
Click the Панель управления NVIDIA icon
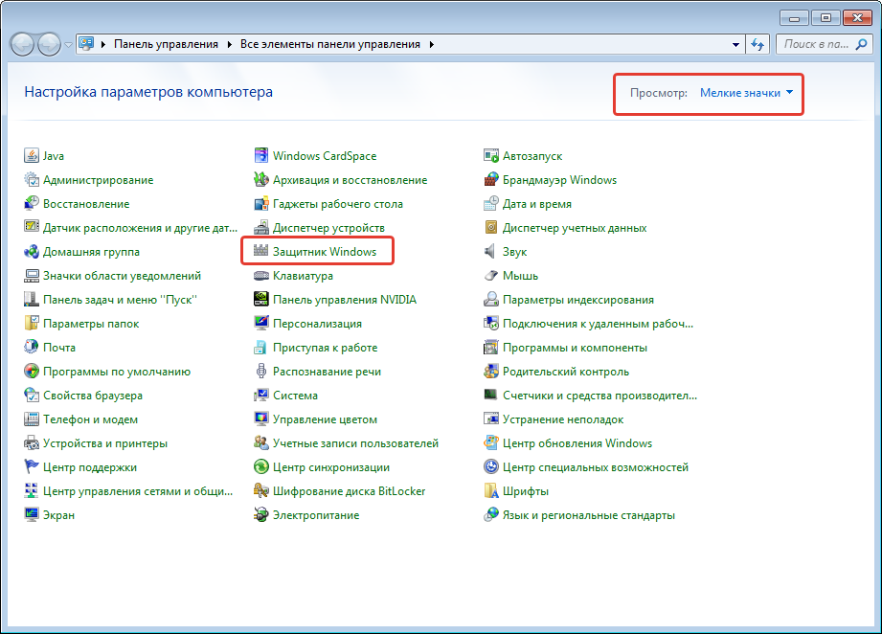tap(261, 299)
